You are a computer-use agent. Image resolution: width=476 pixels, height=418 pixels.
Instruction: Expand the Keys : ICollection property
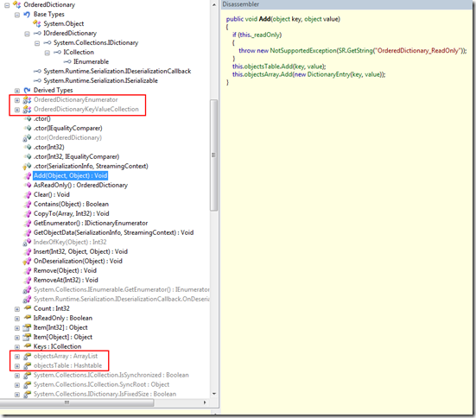[x=17, y=346]
